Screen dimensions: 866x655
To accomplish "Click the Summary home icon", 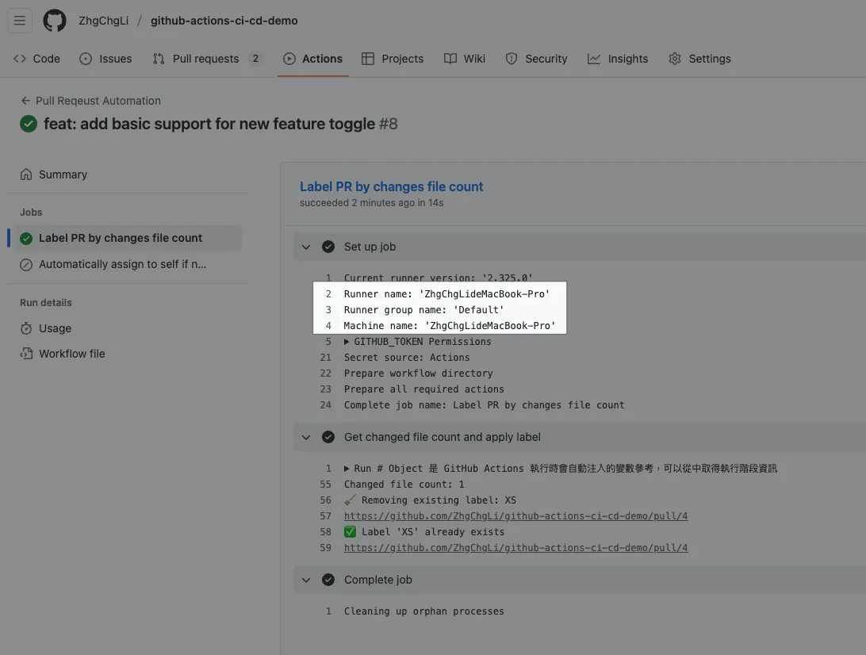I will [x=26, y=174].
